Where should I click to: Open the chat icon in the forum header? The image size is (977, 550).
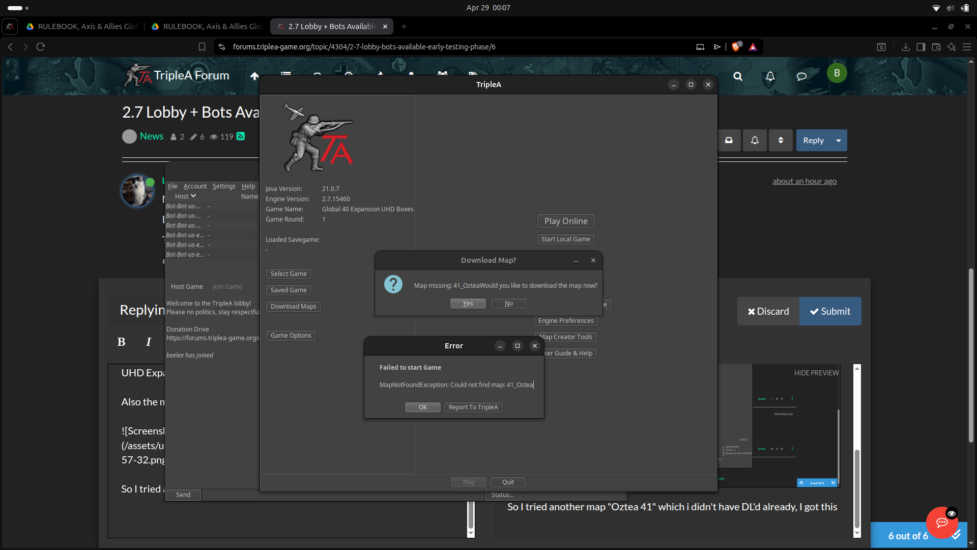click(x=801, y=76)
